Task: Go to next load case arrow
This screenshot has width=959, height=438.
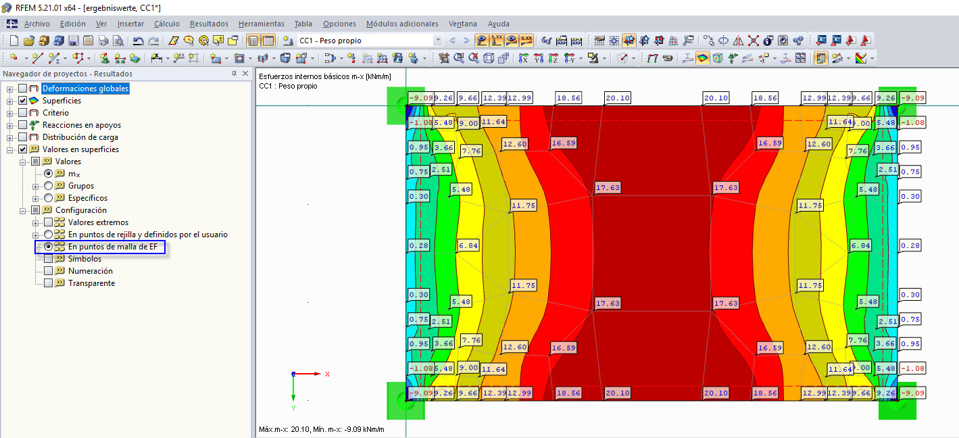Action: [x=466, y=41]
